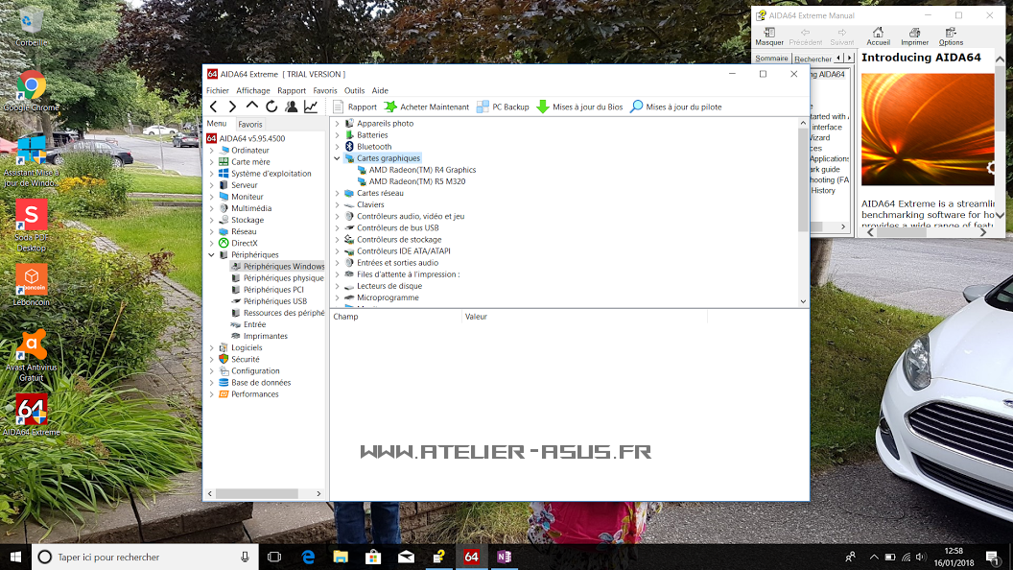Image resolution: width=1013 pixels, height=570 pixels.
Task: Expand Contrôleurs de bus USB node
Action: pyautogui.click(x=337, y=227)
